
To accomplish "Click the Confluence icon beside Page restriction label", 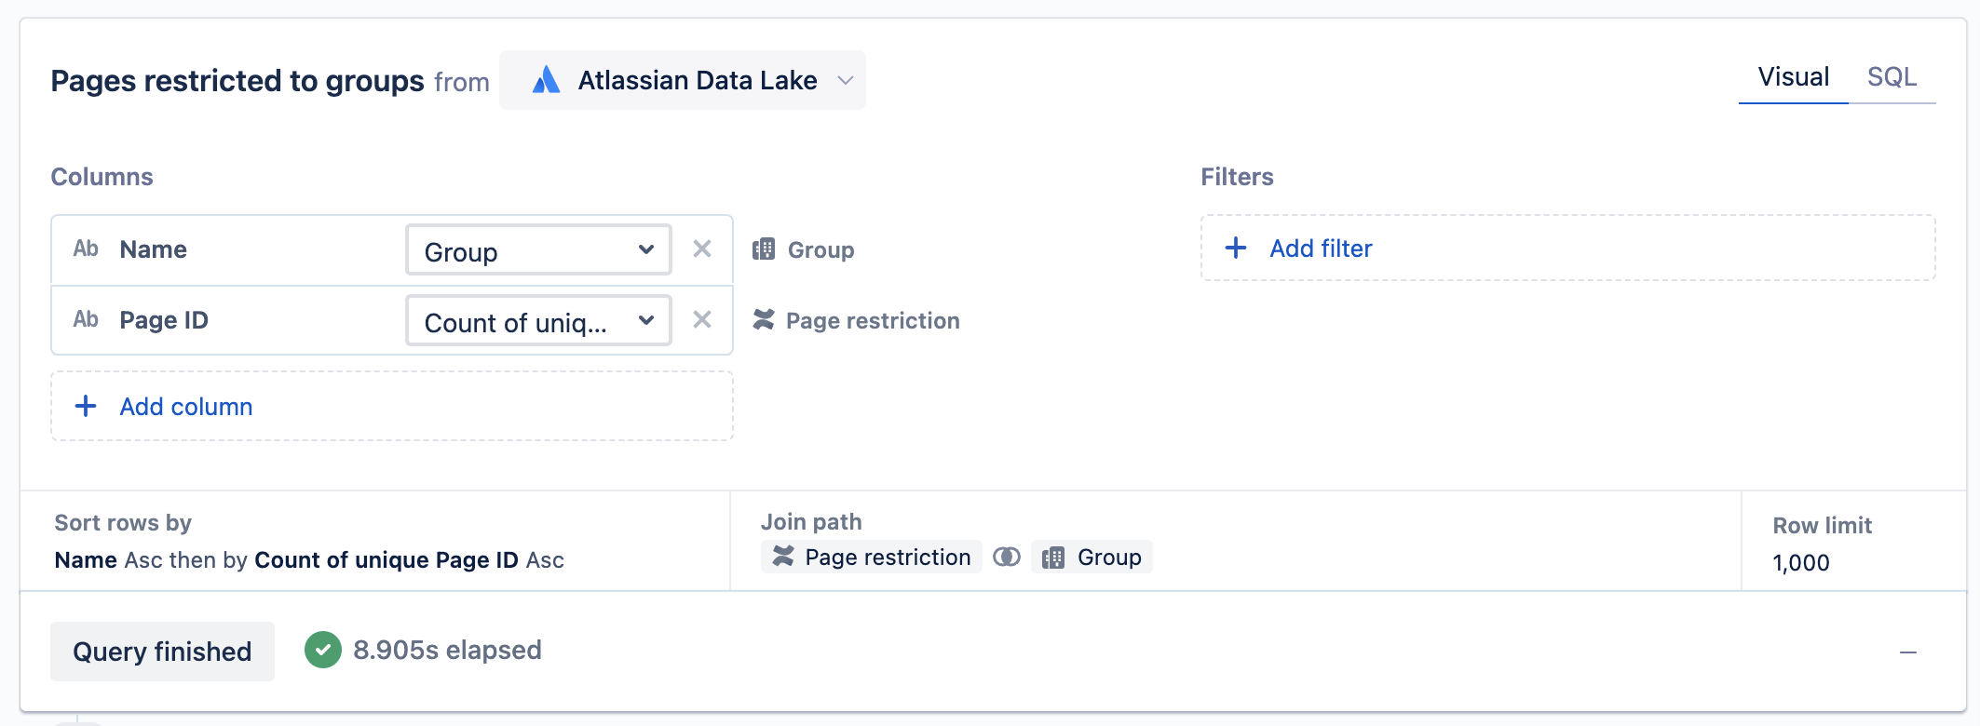I will click(764, 319).
